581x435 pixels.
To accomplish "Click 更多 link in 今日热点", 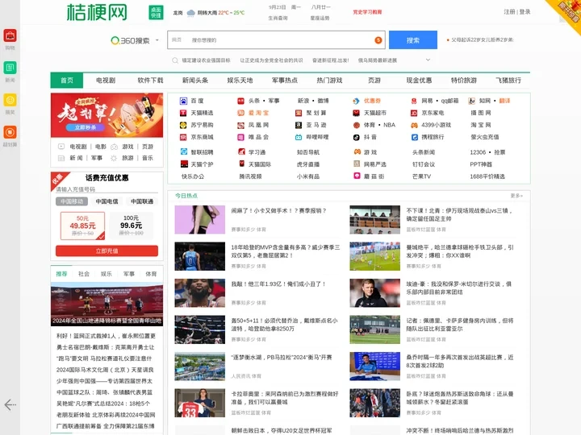I will tap(516, 196).
